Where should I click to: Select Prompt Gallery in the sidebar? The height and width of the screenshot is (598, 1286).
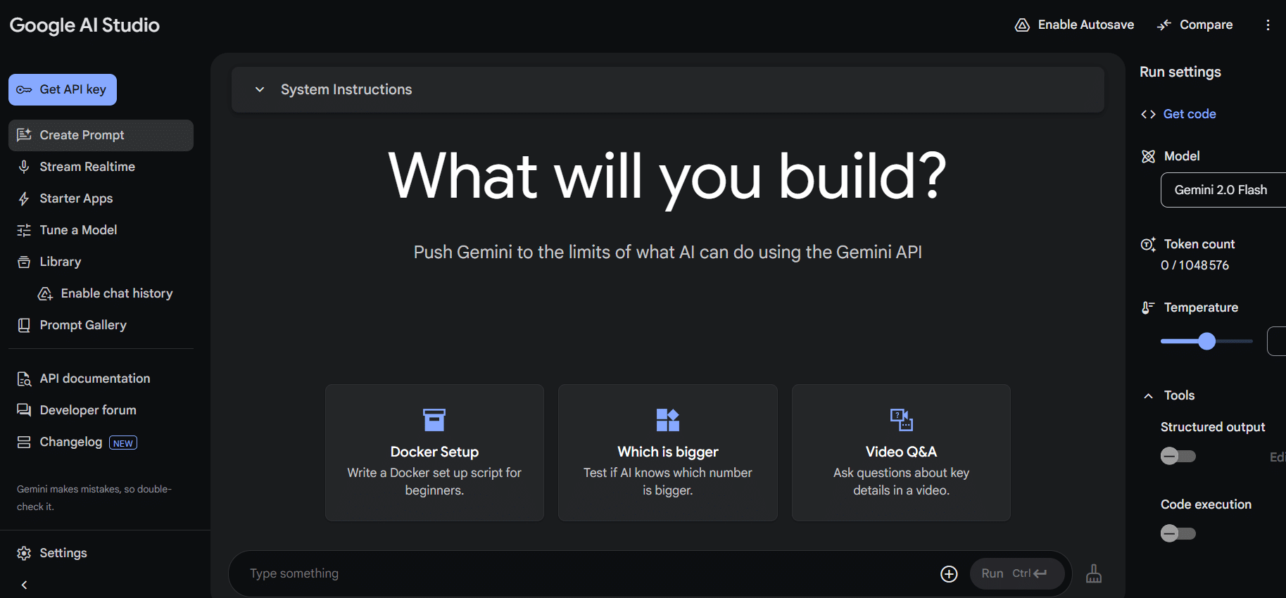pyautogui.click(x=83, y=325)
